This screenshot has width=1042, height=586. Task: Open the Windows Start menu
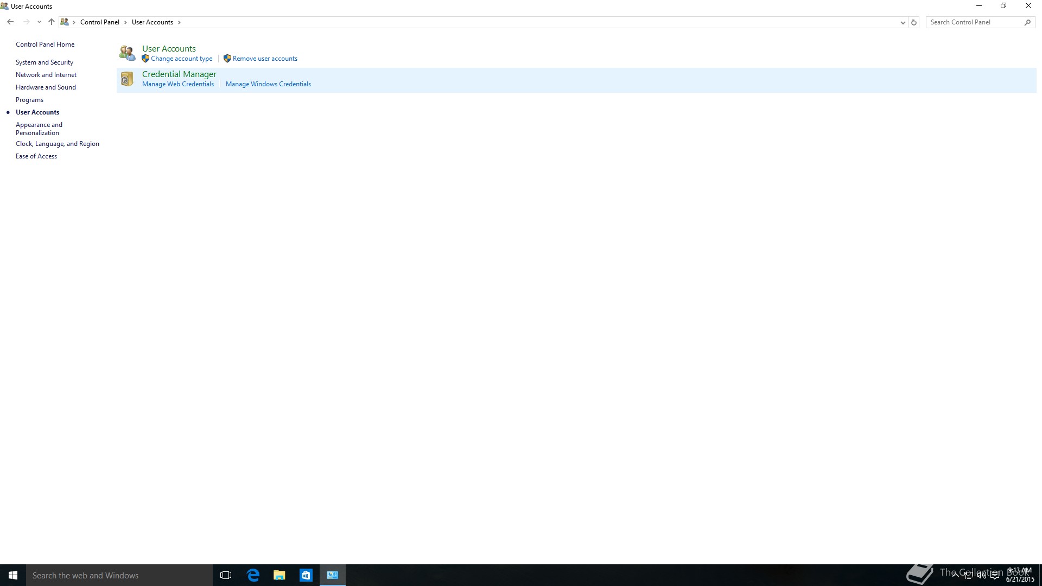pos(13,575)
